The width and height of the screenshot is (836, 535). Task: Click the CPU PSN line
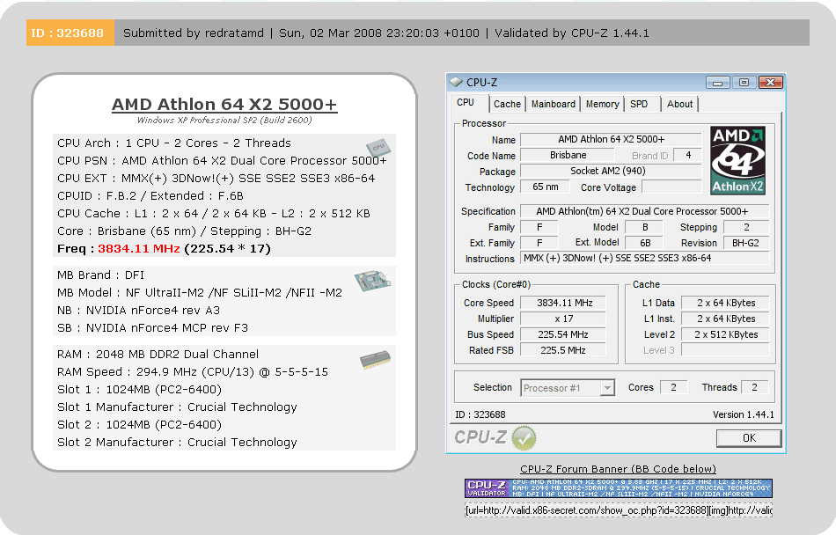[222, 161]
